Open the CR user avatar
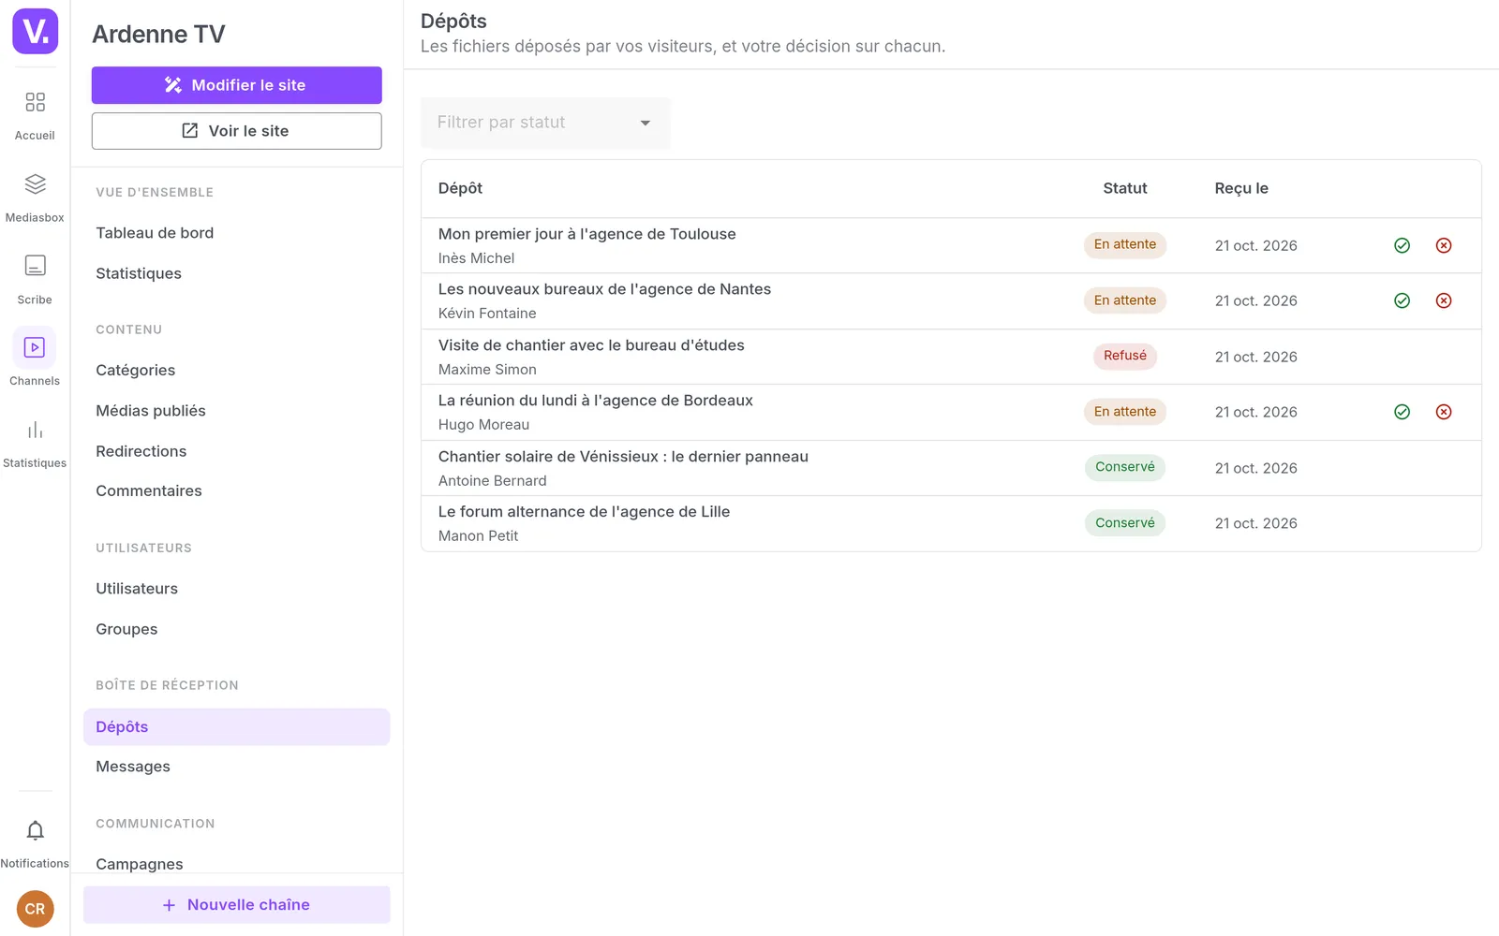1499x936 pixels. click(x=35, y=909)
